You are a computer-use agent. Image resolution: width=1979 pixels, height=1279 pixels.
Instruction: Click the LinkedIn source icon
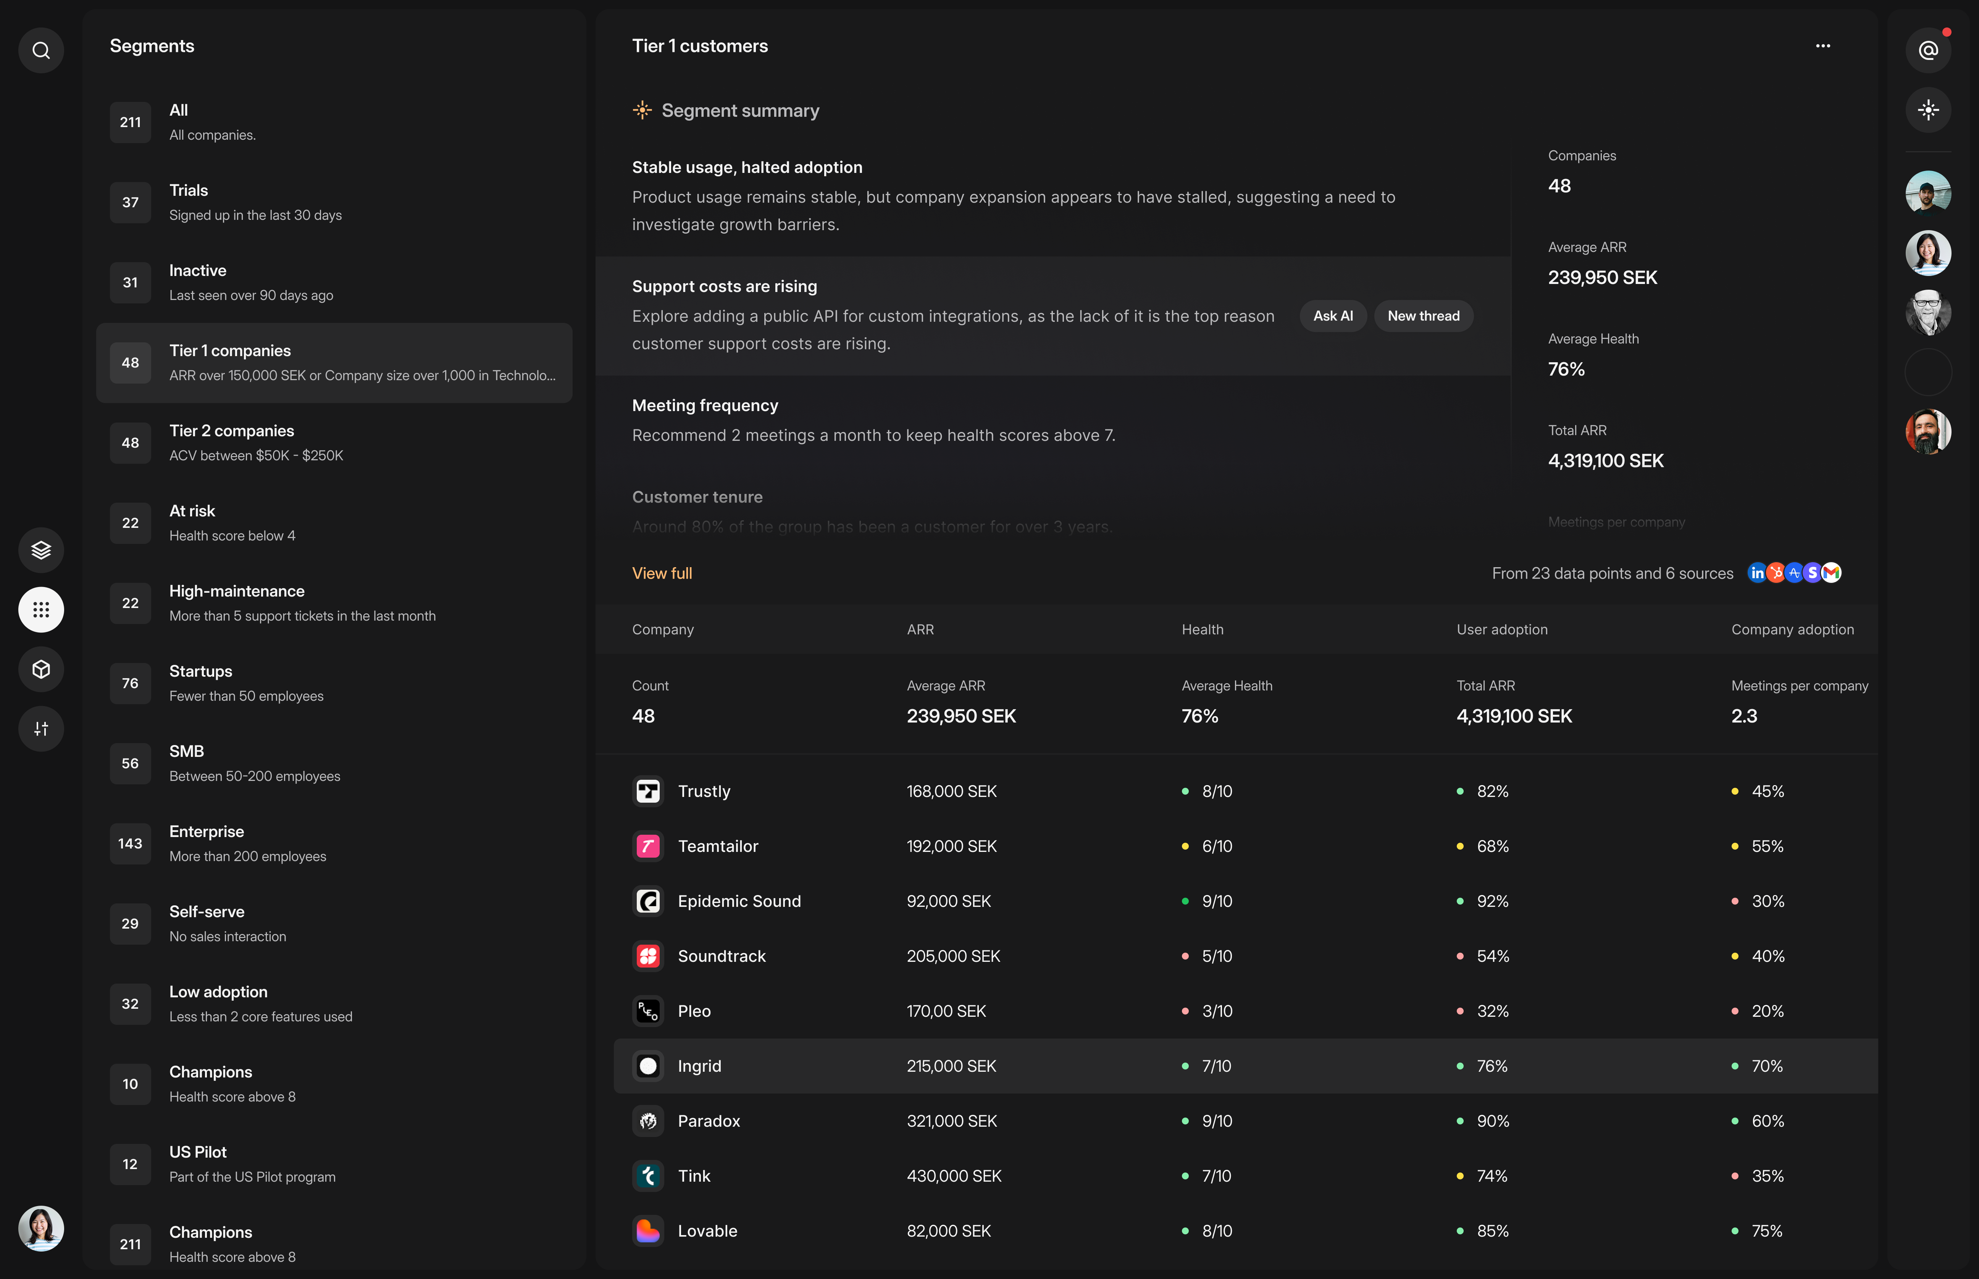1757,572
